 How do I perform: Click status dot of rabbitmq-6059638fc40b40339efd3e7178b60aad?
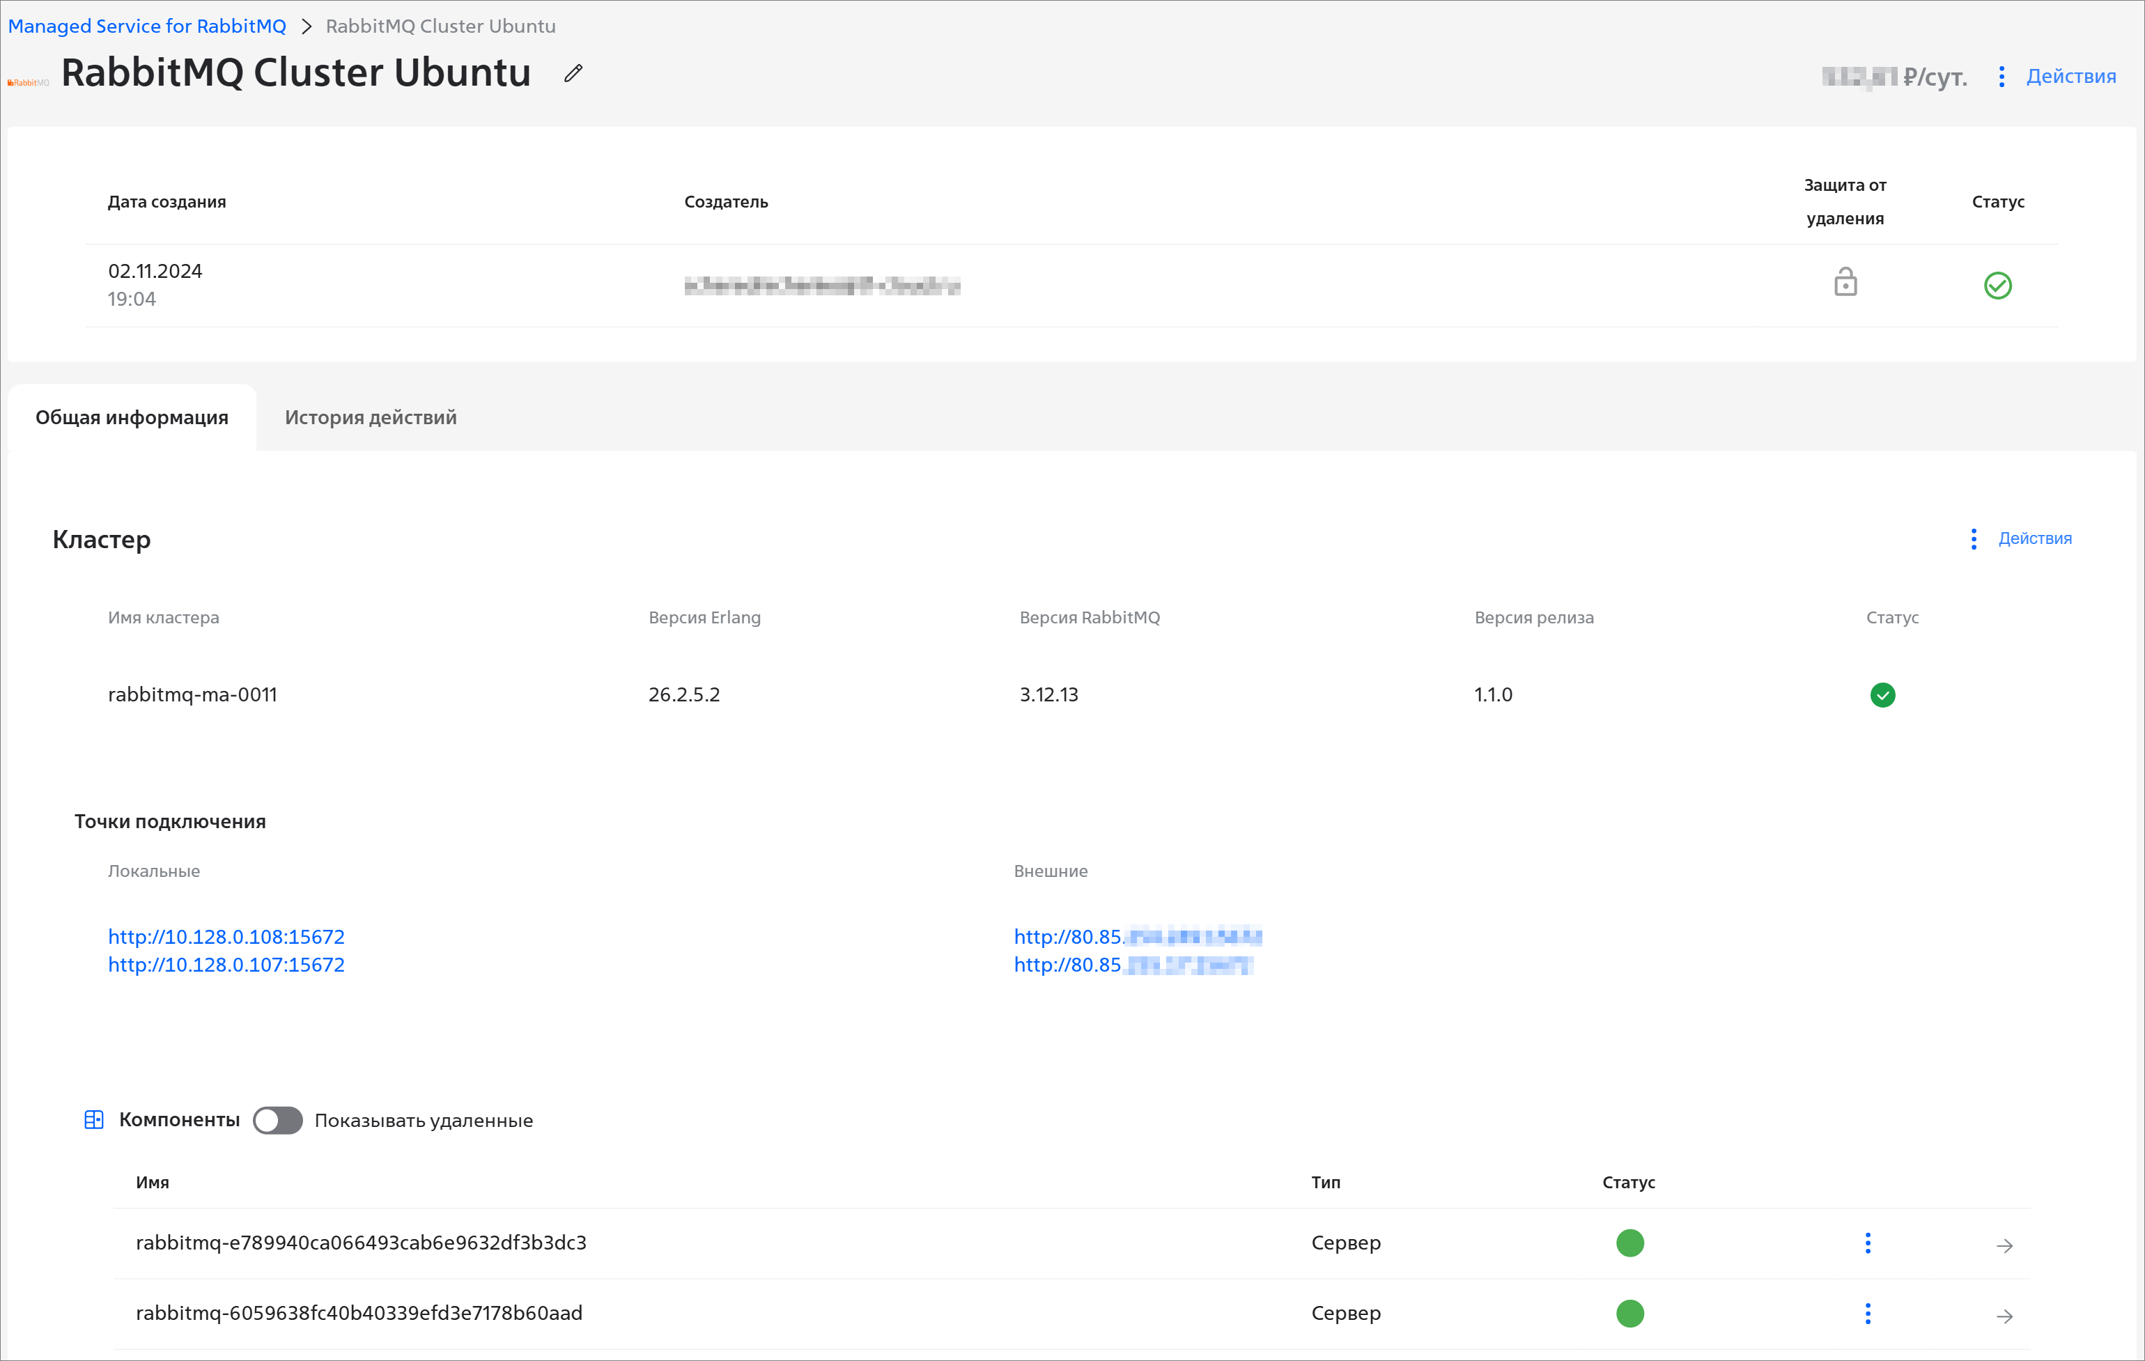1629,1313
